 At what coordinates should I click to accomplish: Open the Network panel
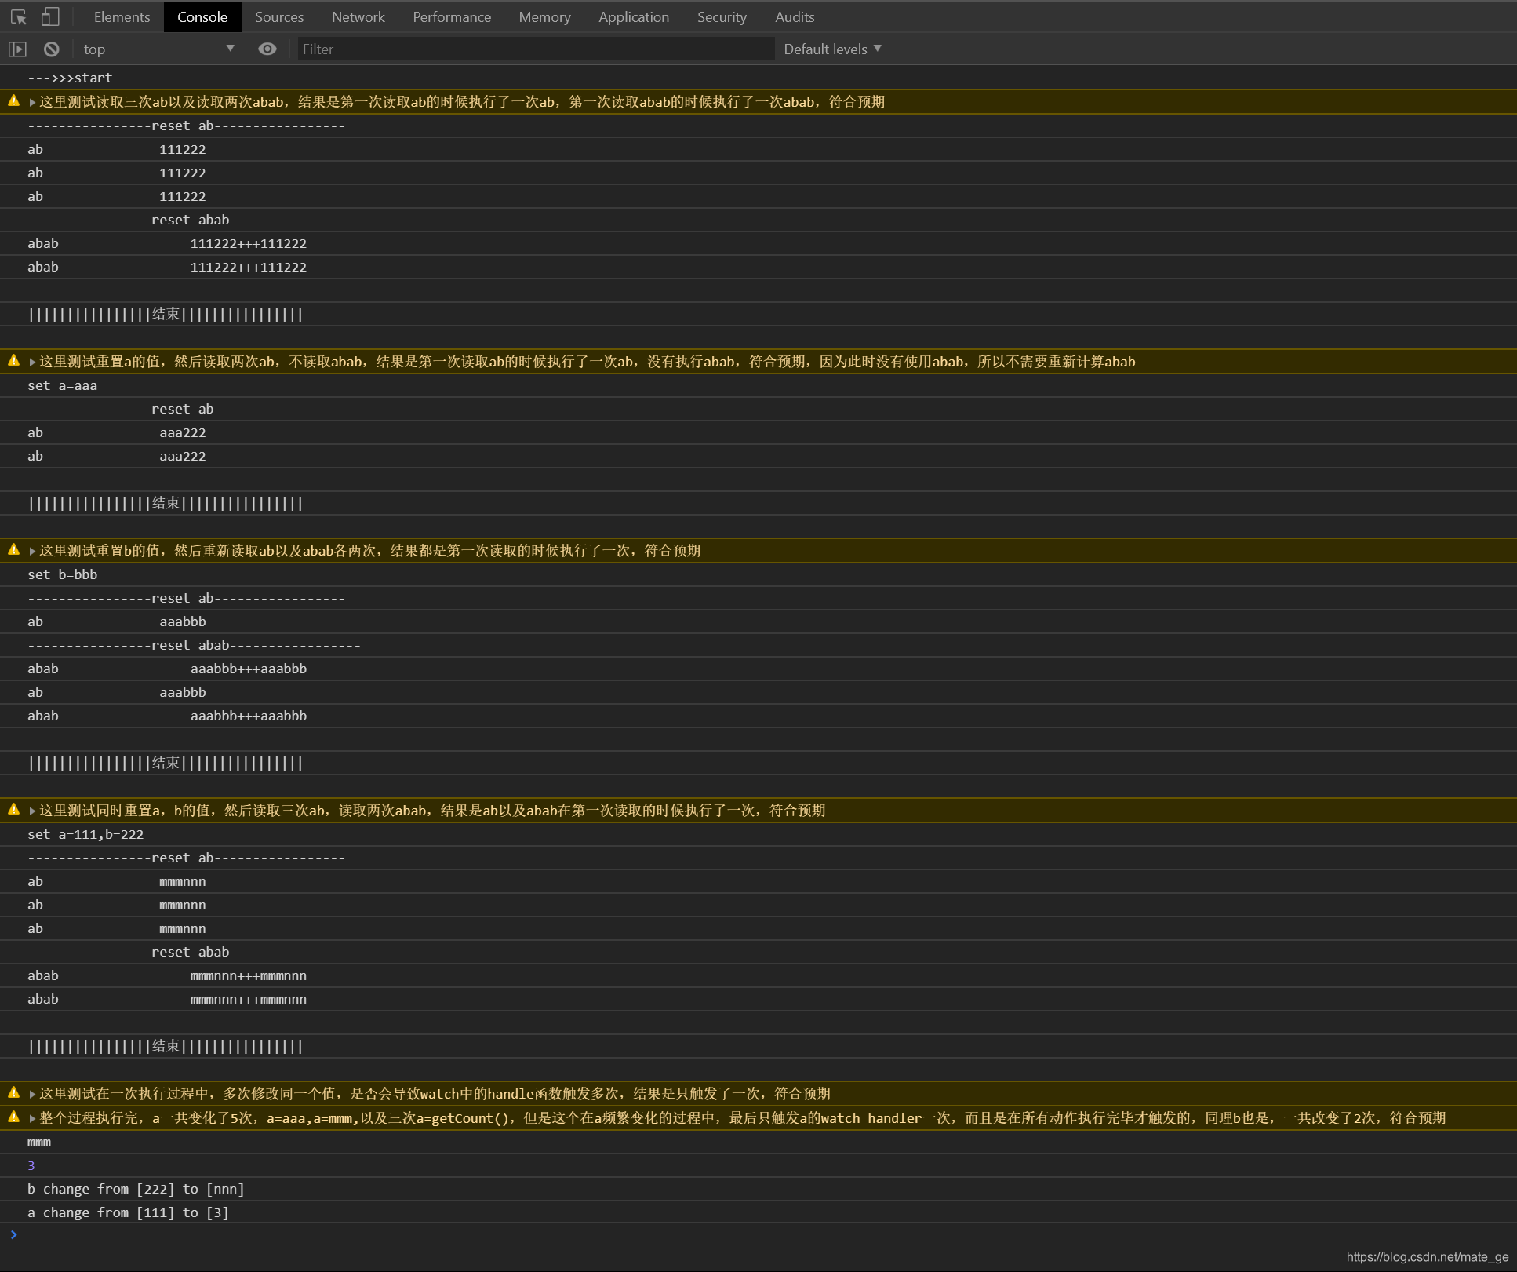tap(357, 15)
